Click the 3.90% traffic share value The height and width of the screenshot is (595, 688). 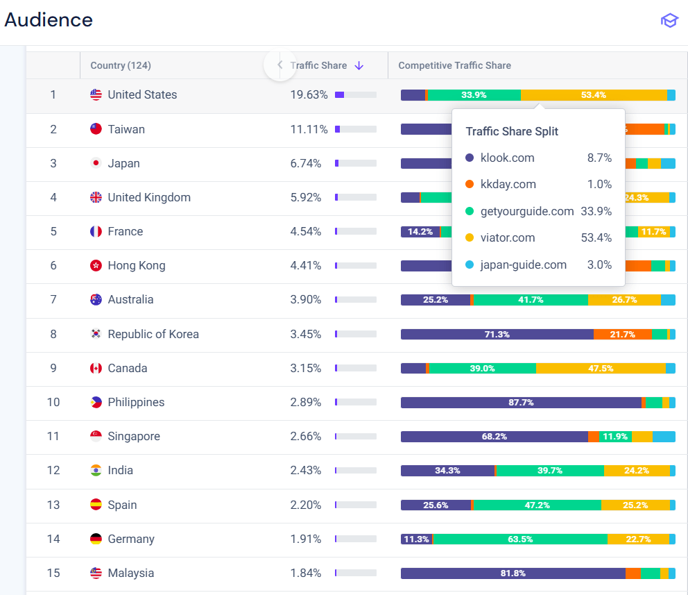tap(305, 299)
